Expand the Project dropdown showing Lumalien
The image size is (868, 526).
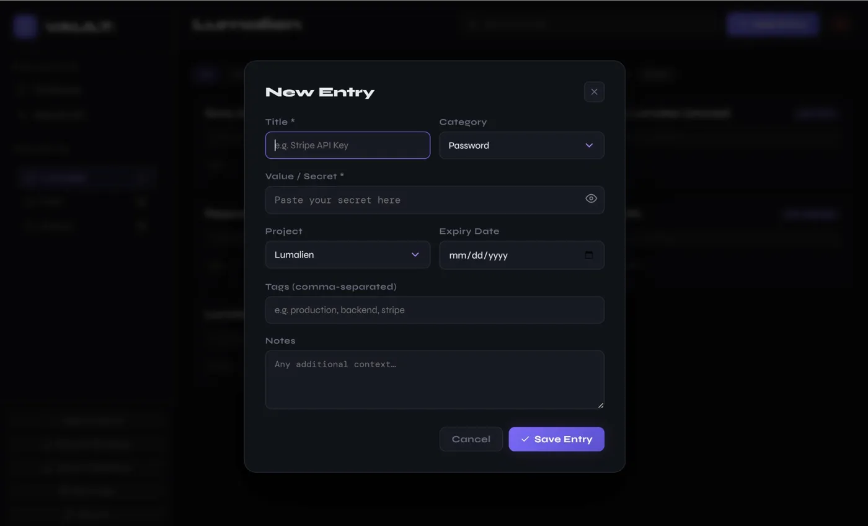point(347,255)
